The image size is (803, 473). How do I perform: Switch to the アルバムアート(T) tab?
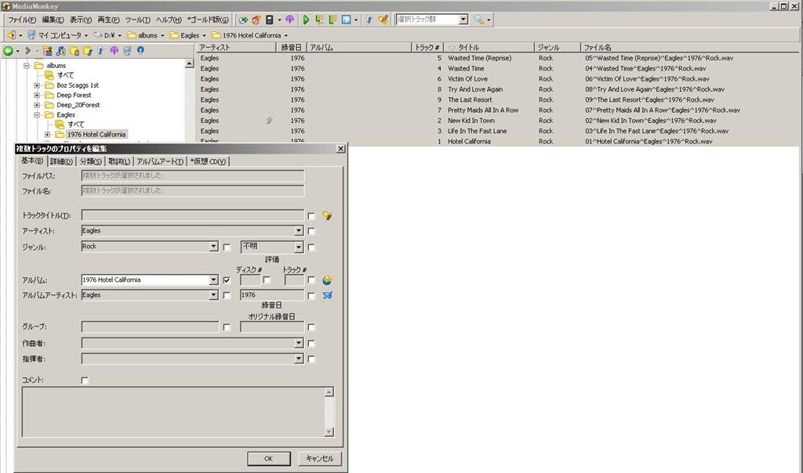160,161
